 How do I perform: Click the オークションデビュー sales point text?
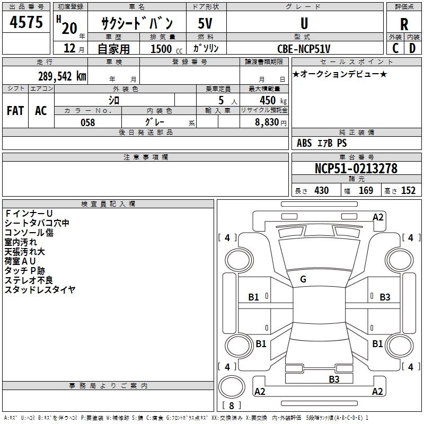pyautogui.click(x=340, y=74)
